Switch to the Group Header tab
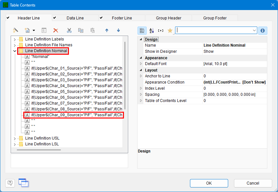Image resolution: width=278 pixels, height=192 pixels. pos(169,18)
